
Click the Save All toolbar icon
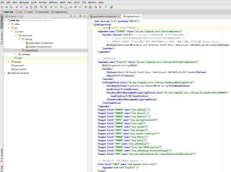tap(7, 7)
